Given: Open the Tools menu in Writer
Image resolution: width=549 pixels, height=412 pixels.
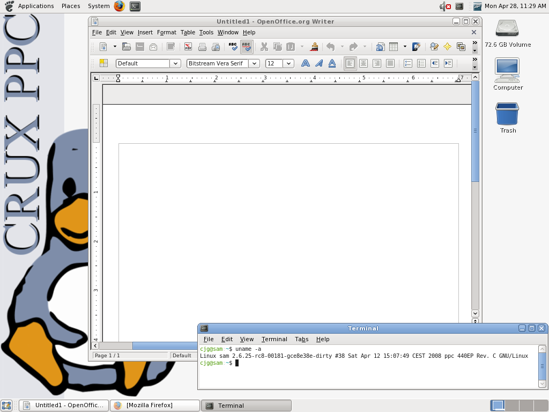Looking at the screenshot, I should tap(206, 32).
